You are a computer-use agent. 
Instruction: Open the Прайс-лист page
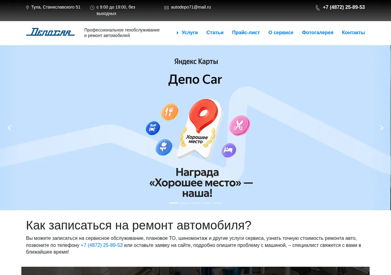pos(246,33)
